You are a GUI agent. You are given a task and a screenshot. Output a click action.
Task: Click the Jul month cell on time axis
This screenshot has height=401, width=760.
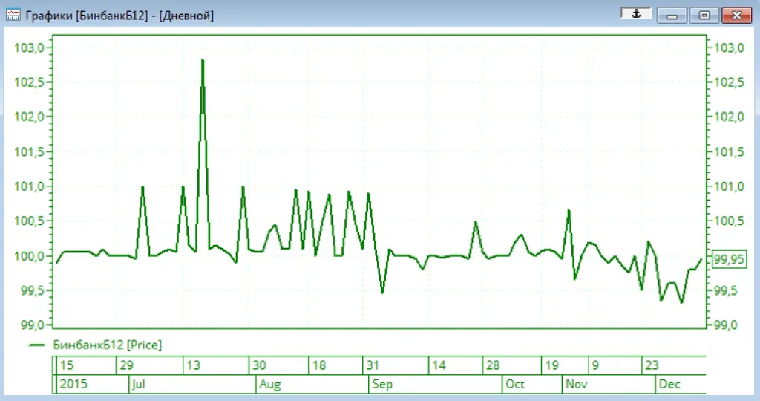pyautogui.click(x=138, y=385)
